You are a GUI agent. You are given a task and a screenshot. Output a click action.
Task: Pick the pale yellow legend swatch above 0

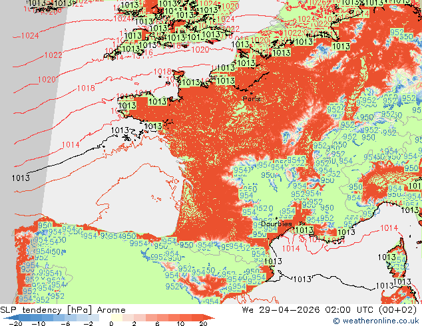tap(116, 318)
